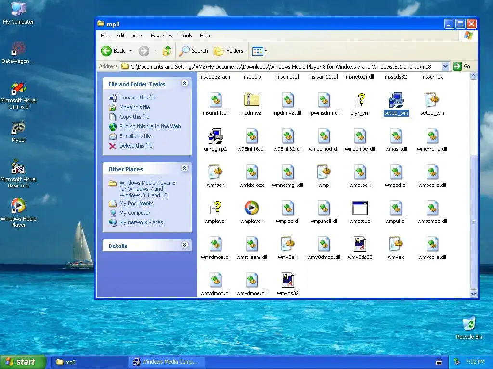The width and height of the screenshot is (493, 369).
Task: Select the npwmsdrm.dll file
Action: click(x=324, y=104)
